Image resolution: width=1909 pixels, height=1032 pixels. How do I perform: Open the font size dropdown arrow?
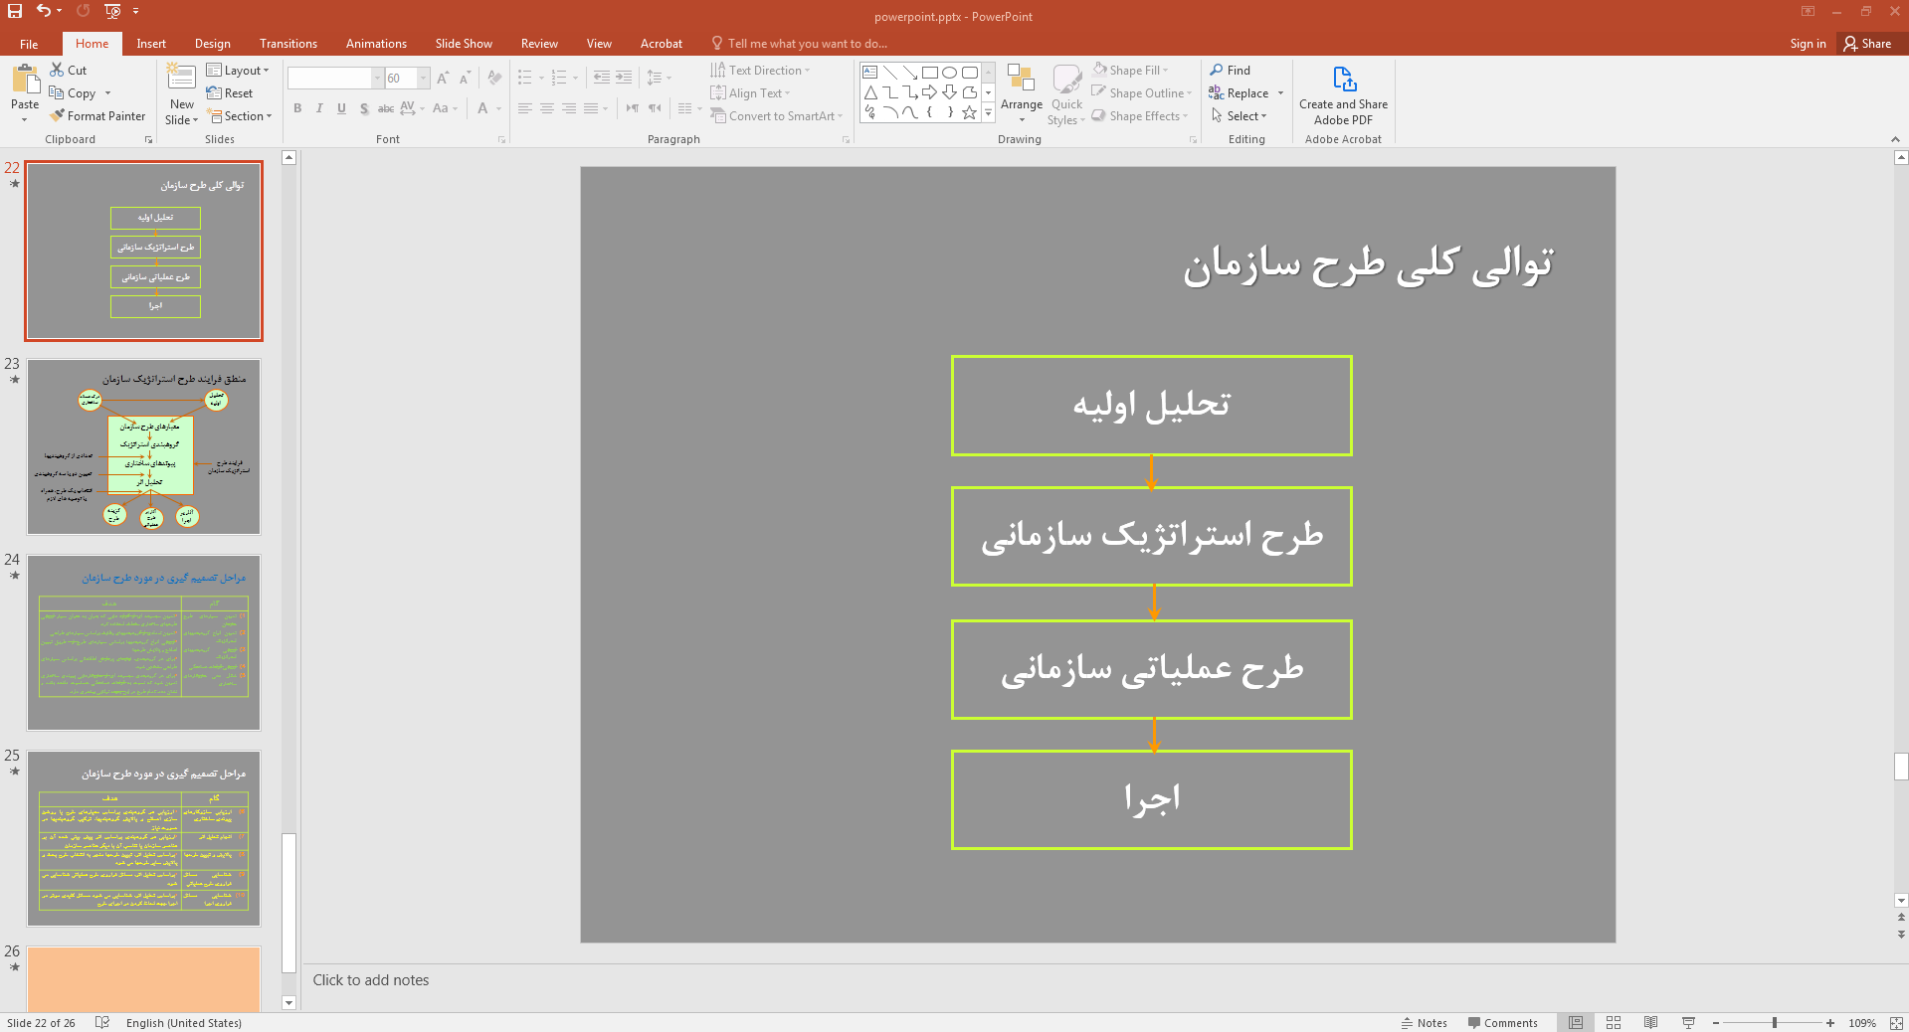tap(423, 78)
